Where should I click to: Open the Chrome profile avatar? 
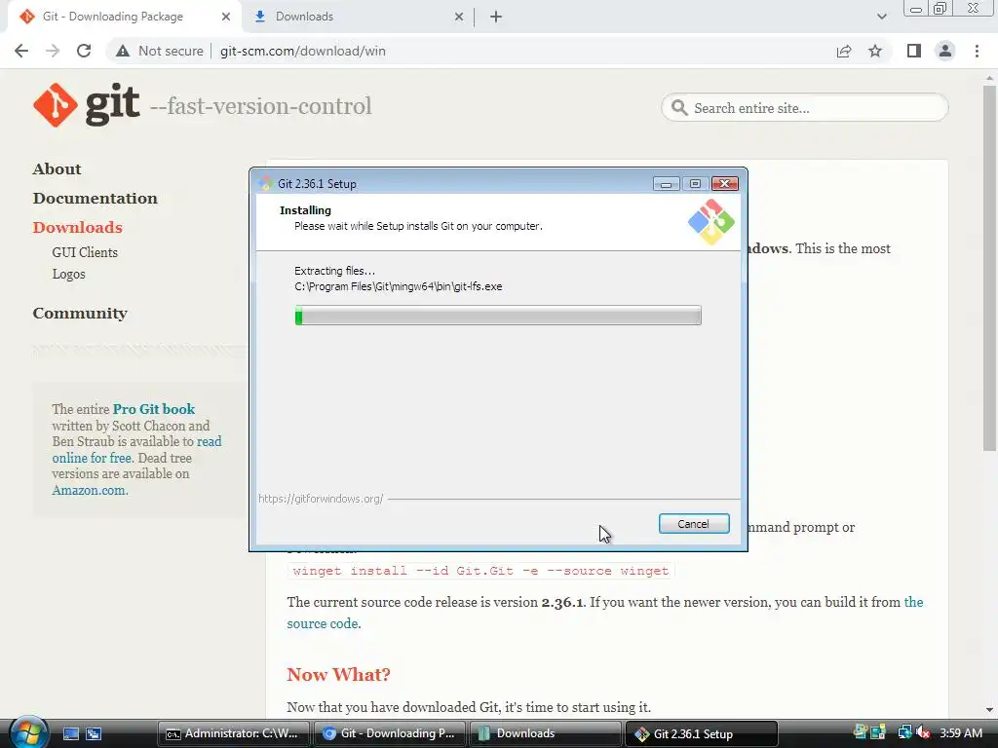945,51
